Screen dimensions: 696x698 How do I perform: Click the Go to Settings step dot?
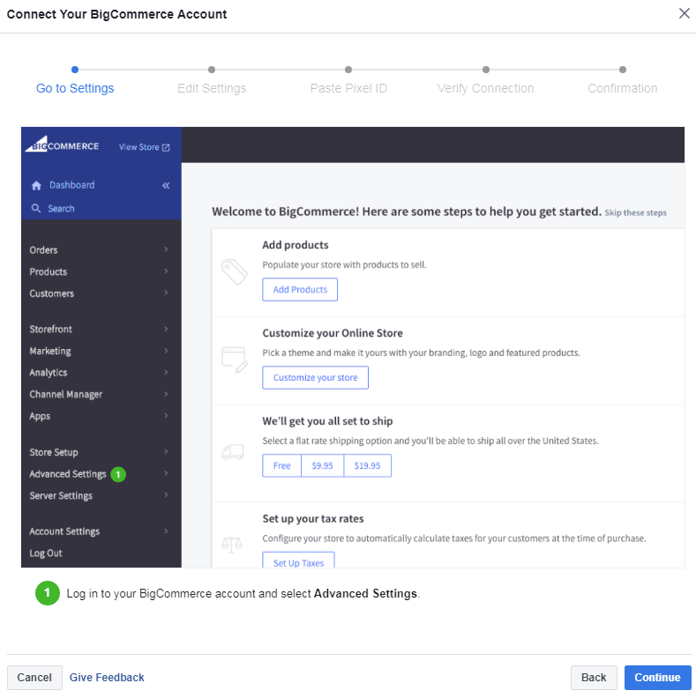pos(75,70)
